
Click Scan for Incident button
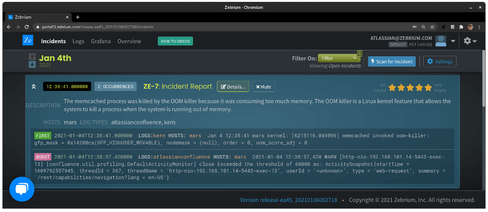[x=392, y=61]
